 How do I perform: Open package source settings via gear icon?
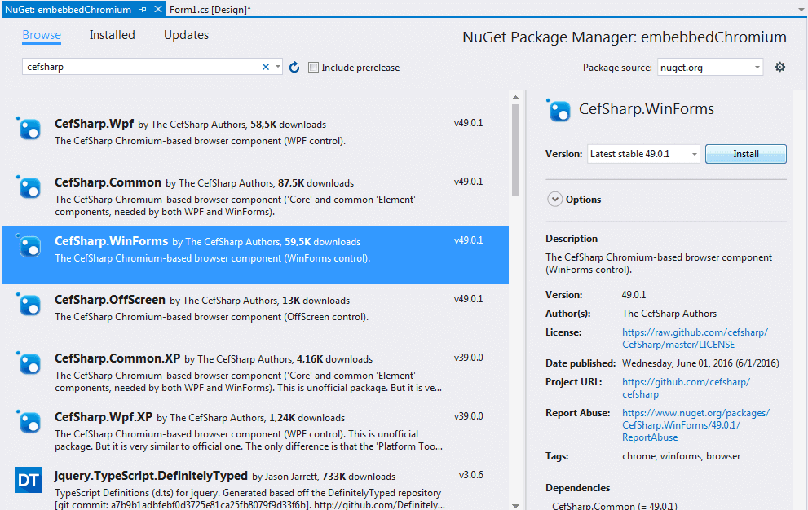tap(779, 67)
